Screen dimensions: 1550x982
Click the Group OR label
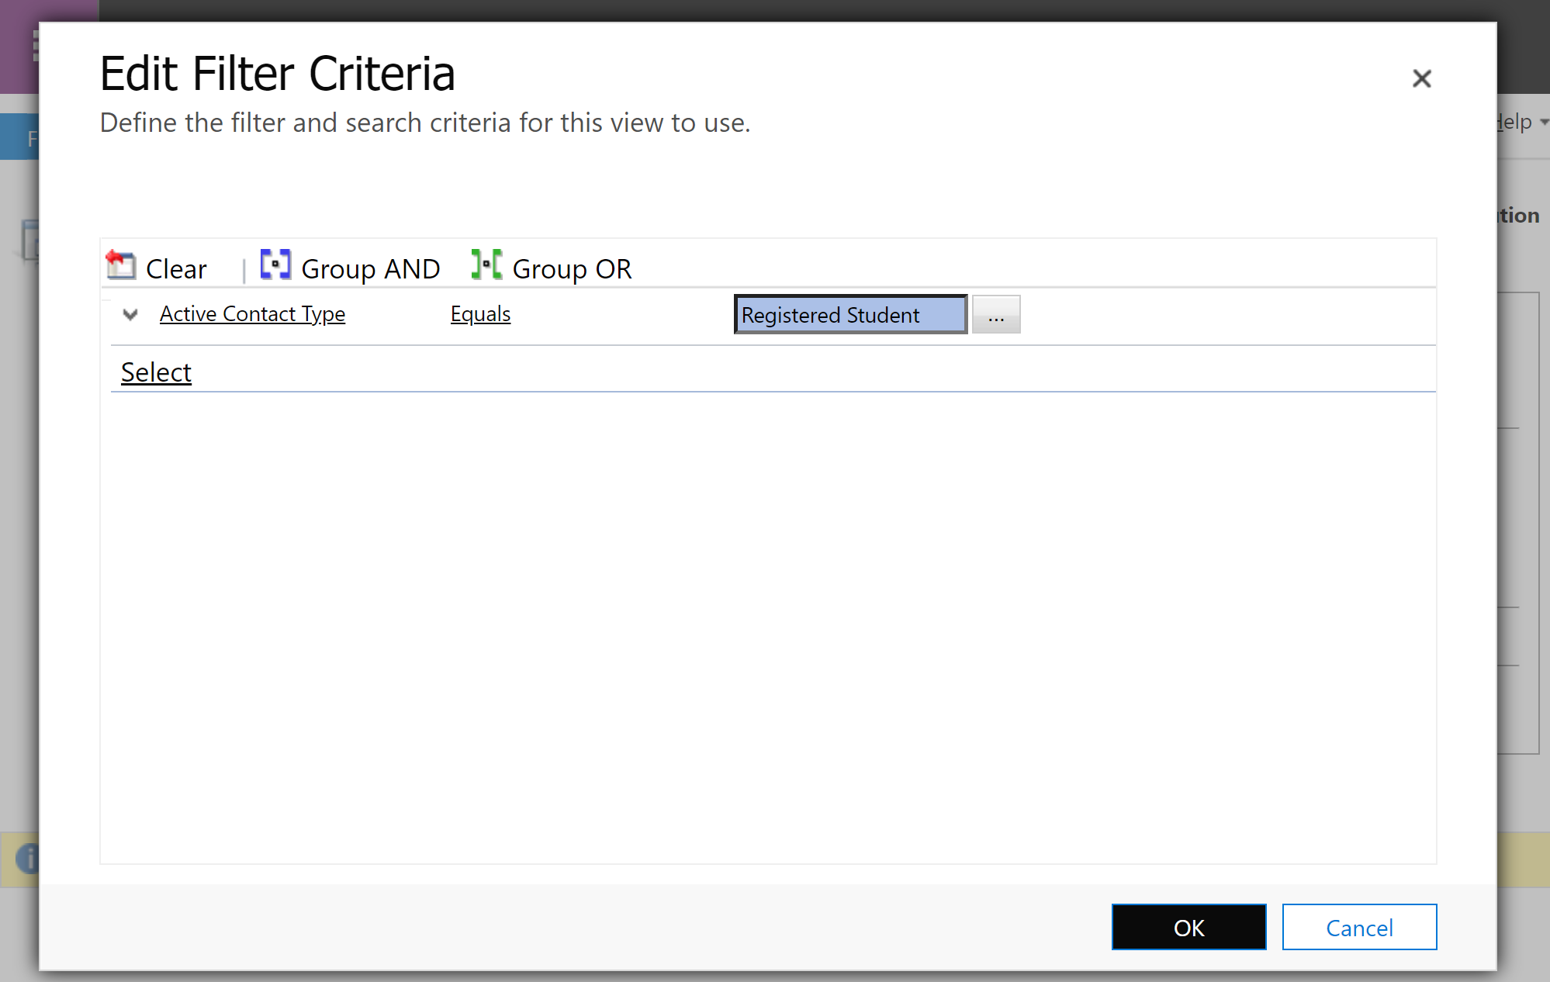[x=572, y=269]
